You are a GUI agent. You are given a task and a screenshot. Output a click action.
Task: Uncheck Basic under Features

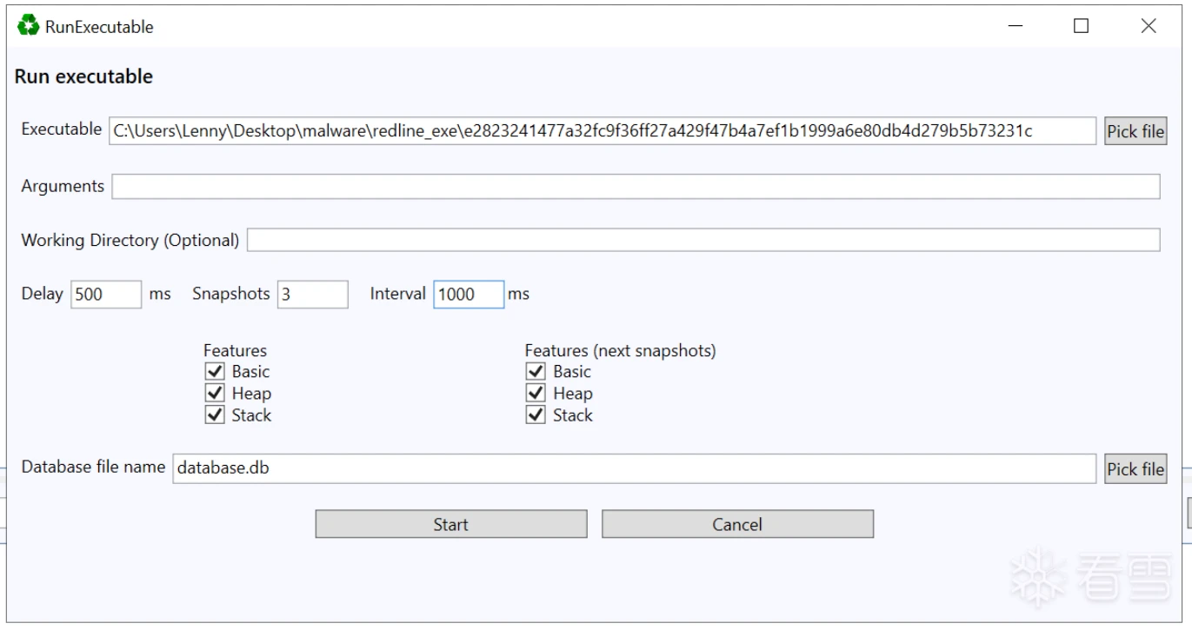[x=214, y=372]
